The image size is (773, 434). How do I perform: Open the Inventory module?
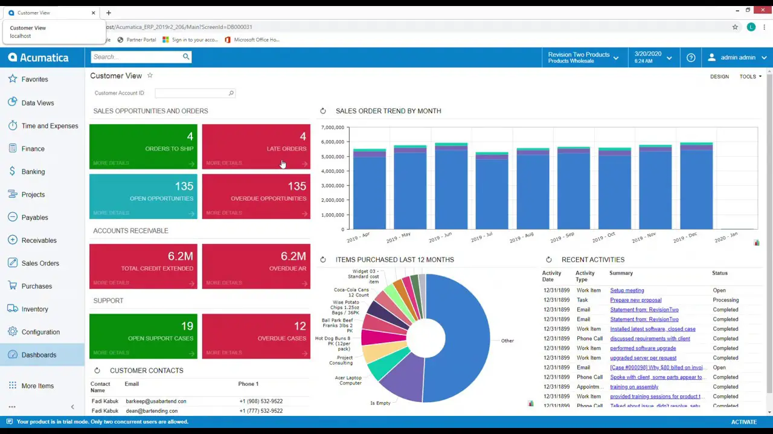[x=34, y=309]
